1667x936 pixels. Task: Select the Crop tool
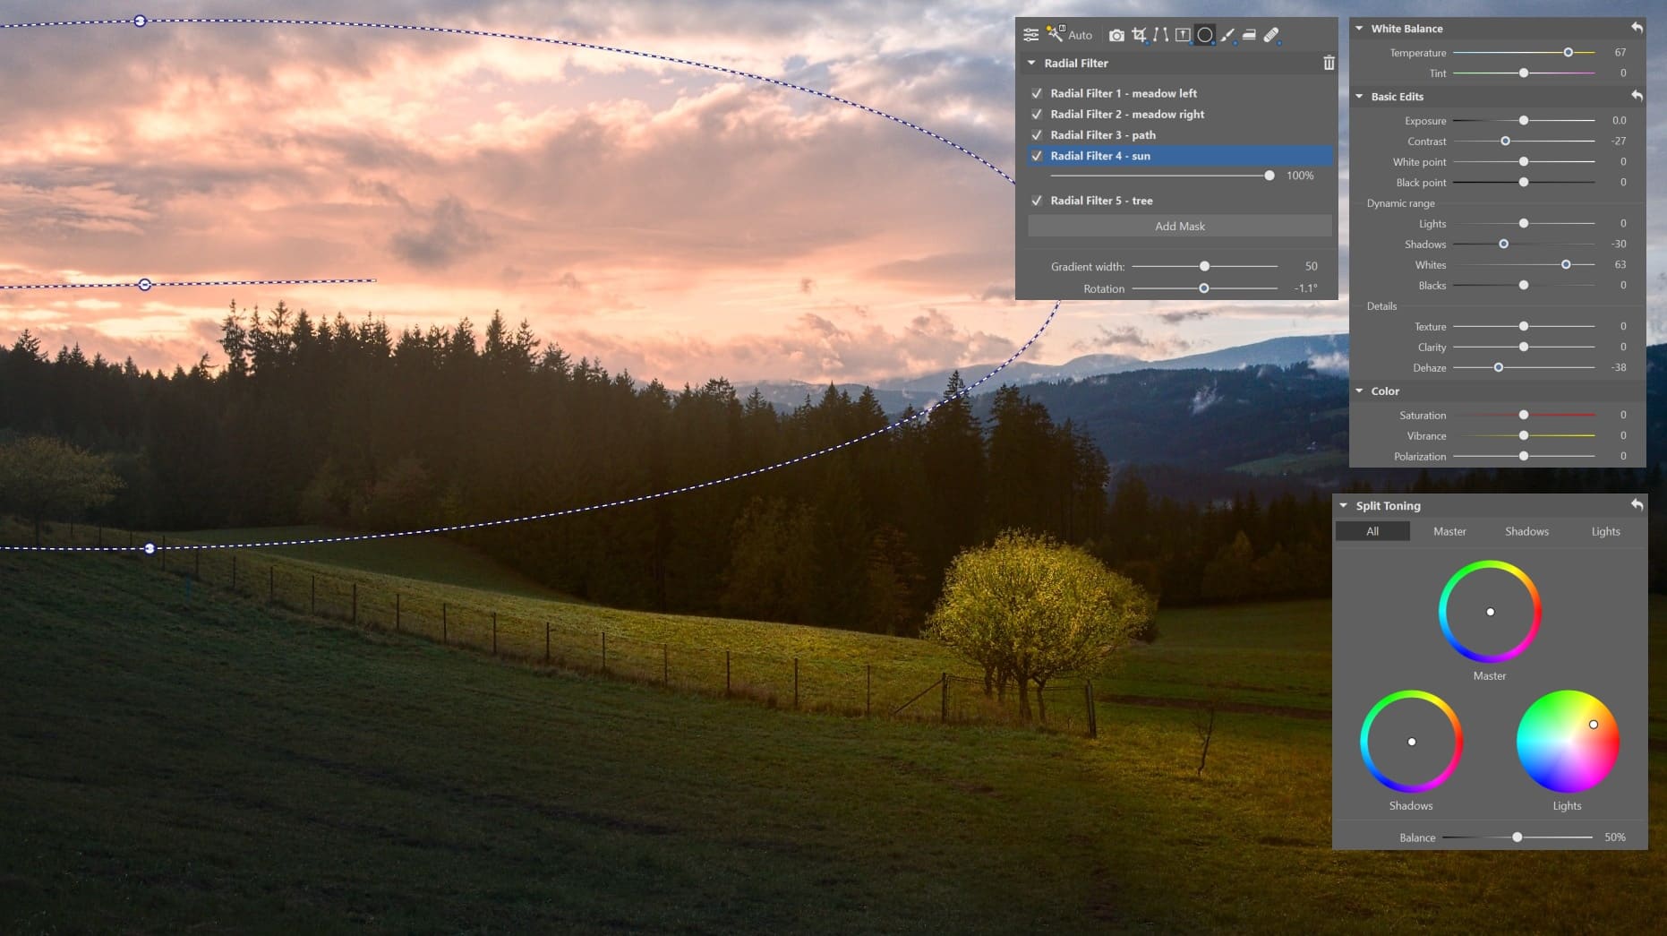[1139, 35]
